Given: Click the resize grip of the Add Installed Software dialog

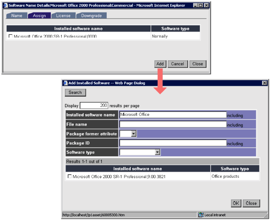Looking at the screenshot, I should tap(266, 215).
